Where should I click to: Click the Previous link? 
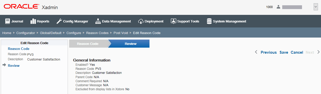click(x=269, y=52)
